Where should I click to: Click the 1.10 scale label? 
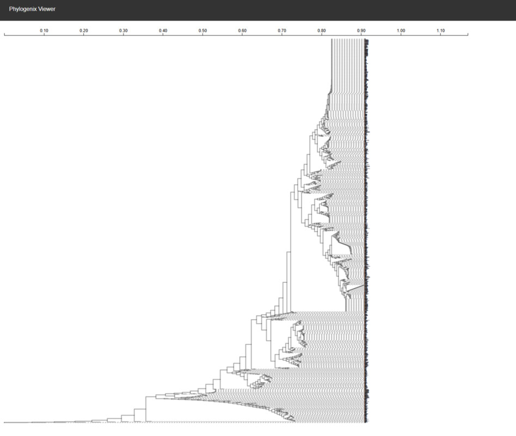coord(441,31)
